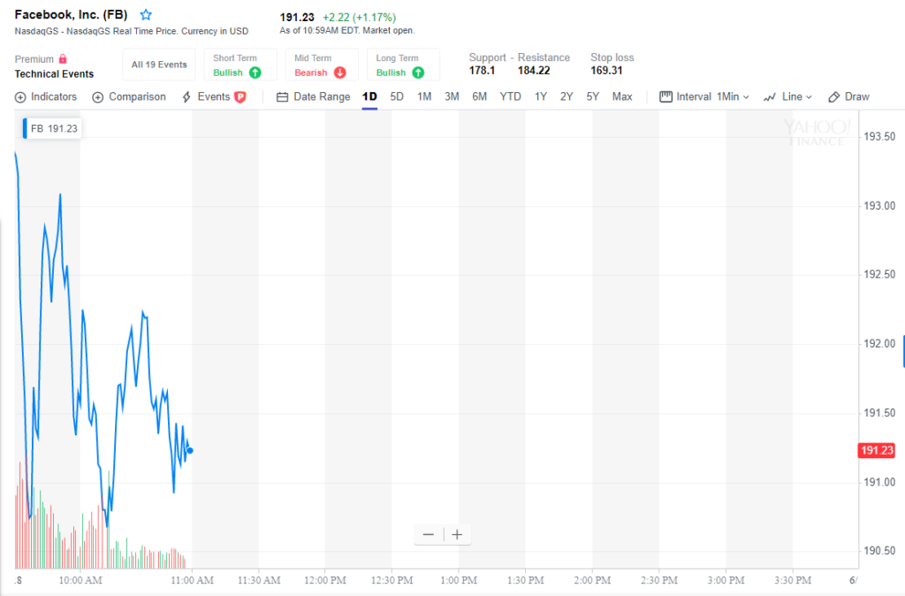Click the Line chart type icon
The image size is (905, 596).
coord(770,97)
